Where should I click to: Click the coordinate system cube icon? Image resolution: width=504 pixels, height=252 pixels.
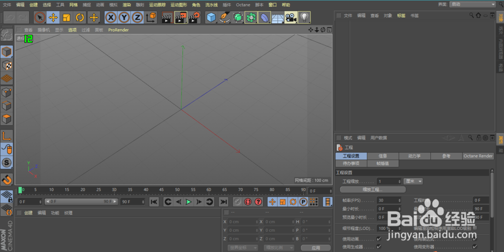[151, 17]
